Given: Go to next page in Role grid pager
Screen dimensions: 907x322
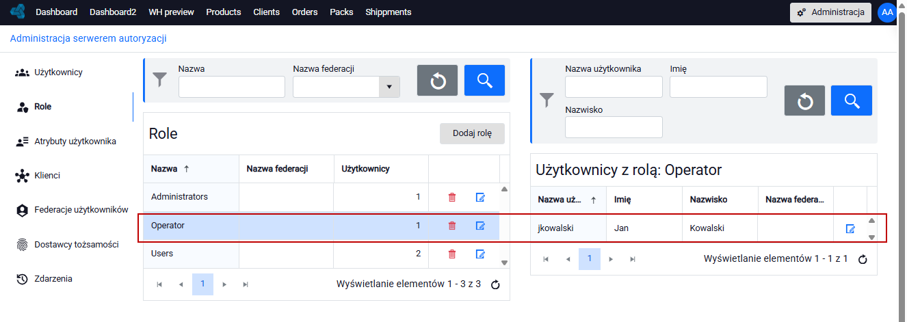Looking at the screenshot, I should [224, 284].
